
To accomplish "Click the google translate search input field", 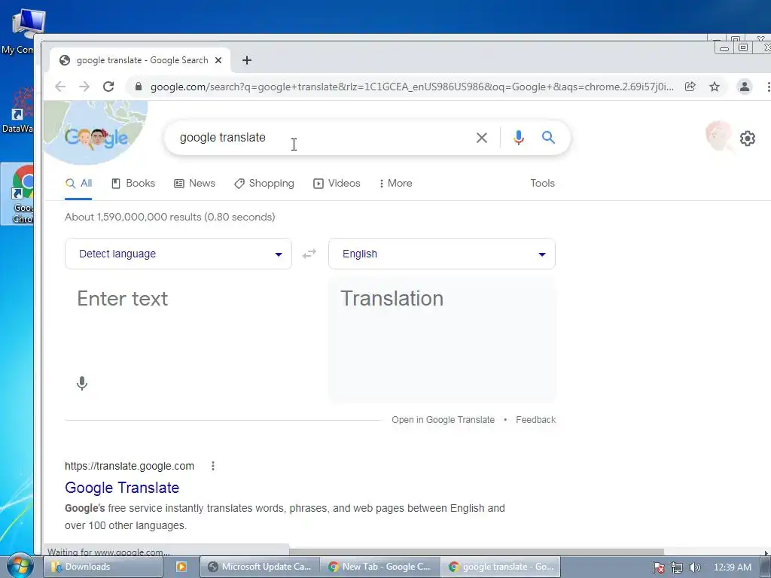I will (x=319, y=138).
